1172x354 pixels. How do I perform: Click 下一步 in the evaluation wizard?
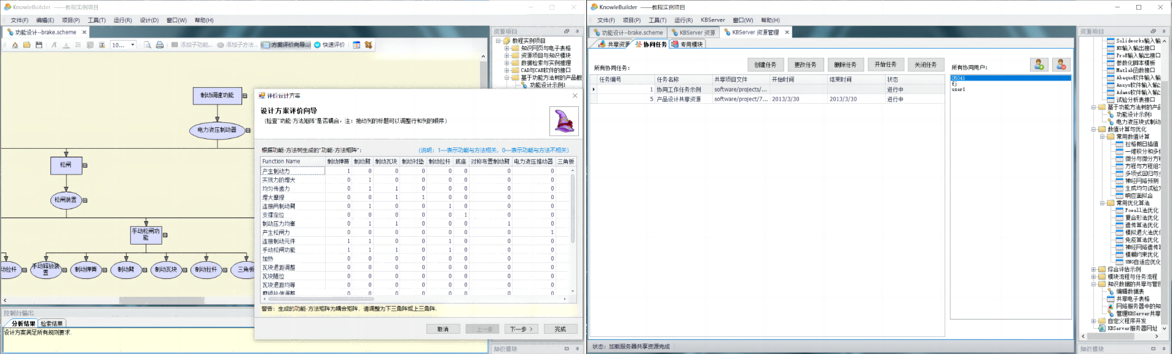point(521,329)
